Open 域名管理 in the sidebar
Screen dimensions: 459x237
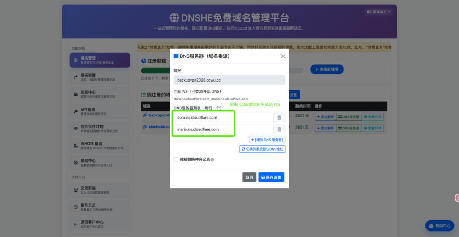(x=100, y=60)
